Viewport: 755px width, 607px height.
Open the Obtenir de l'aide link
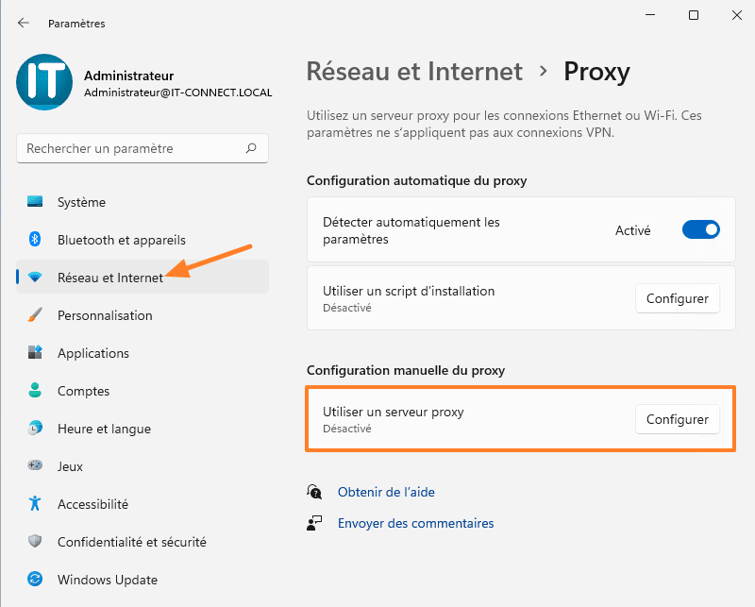(x=386, y=492)
